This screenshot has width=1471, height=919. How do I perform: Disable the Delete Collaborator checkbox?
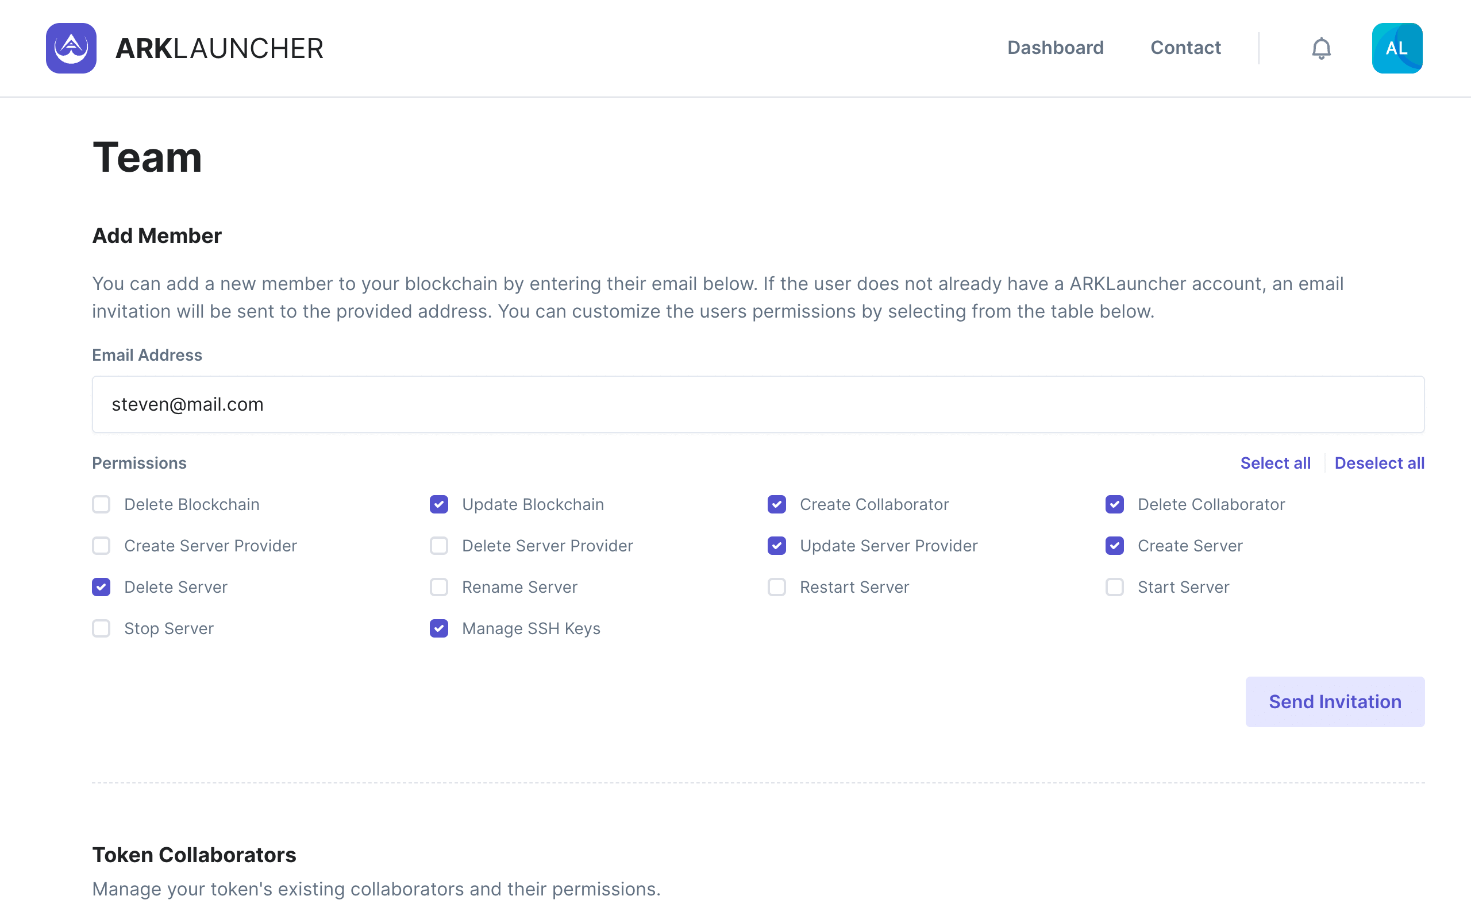[x=1114, y=504]
